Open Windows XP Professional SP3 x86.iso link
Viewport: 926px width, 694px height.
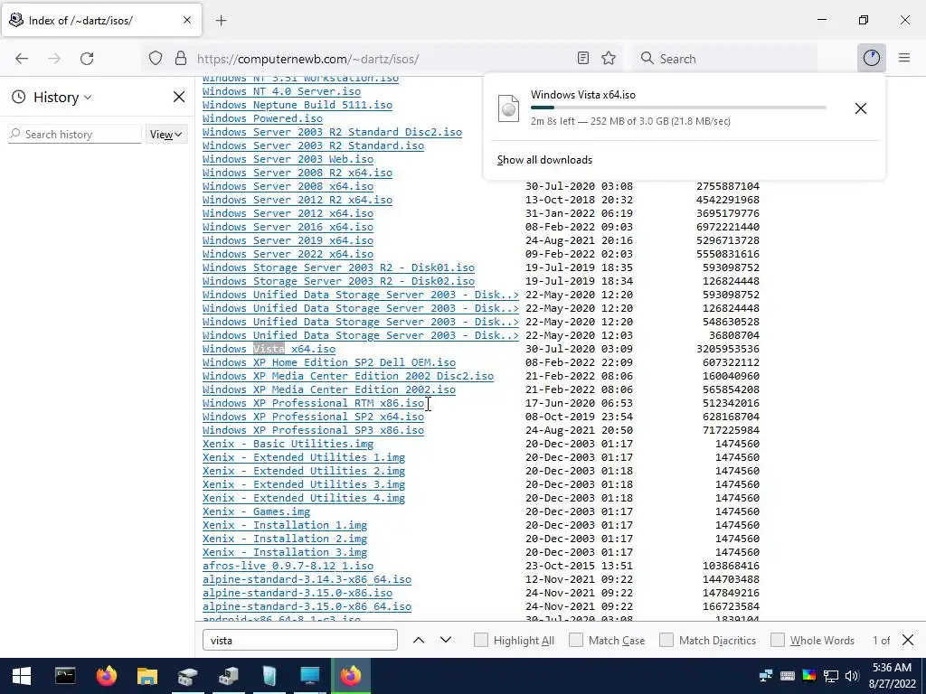coord(313,431)
